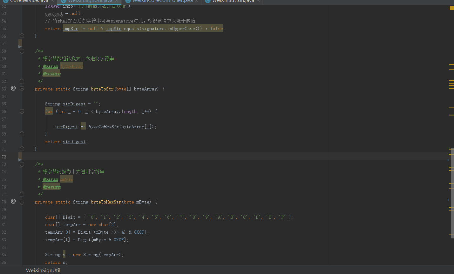
Task: Click the @param tag on line 75
Action: tap(51, 179)
